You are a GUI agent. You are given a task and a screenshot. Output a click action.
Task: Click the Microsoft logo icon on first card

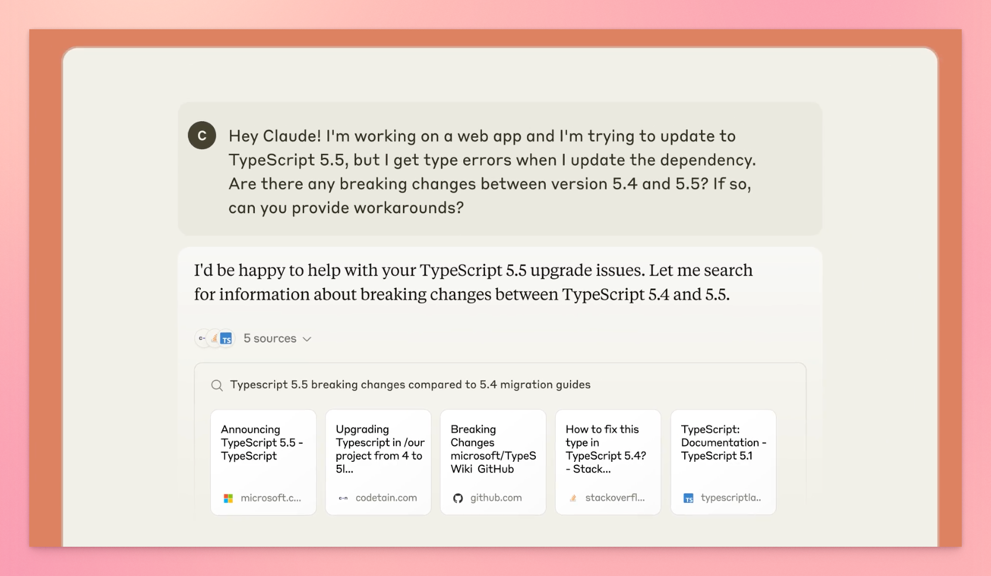pyautogui.click(x=228, y=498)
